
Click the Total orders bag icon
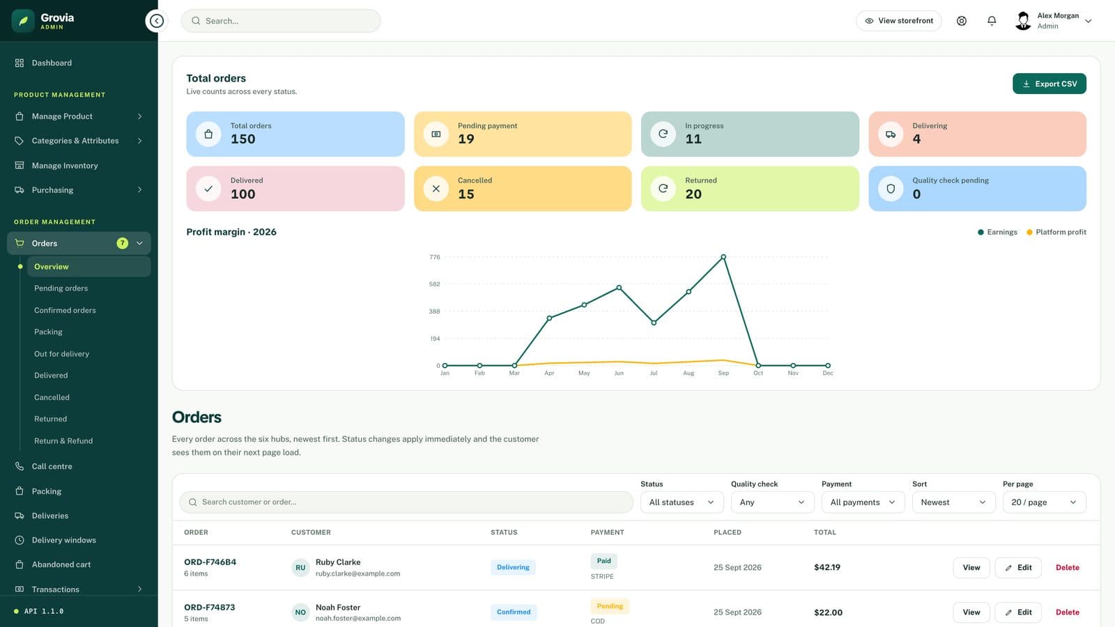click(x=208, y=134)
